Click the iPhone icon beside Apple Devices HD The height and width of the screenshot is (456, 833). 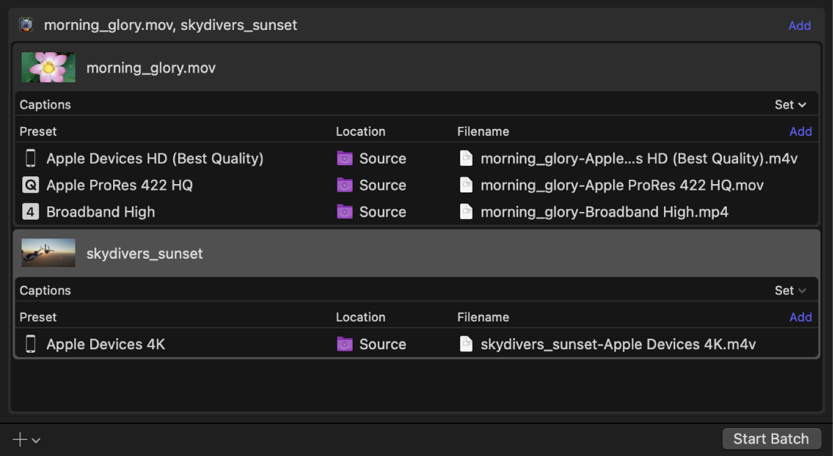tap(30, 159)
